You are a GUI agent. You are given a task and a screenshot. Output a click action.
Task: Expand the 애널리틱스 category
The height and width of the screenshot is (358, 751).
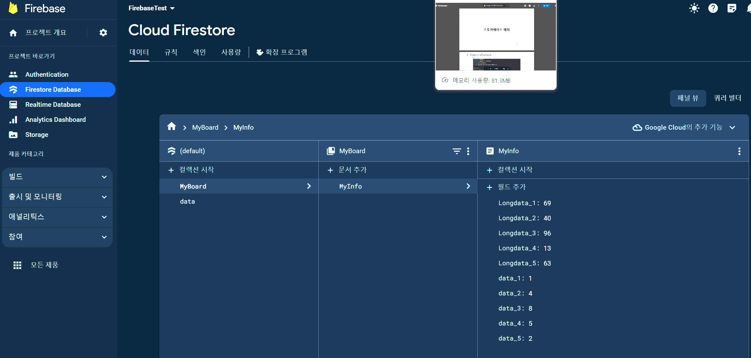(x=57, y=217)
